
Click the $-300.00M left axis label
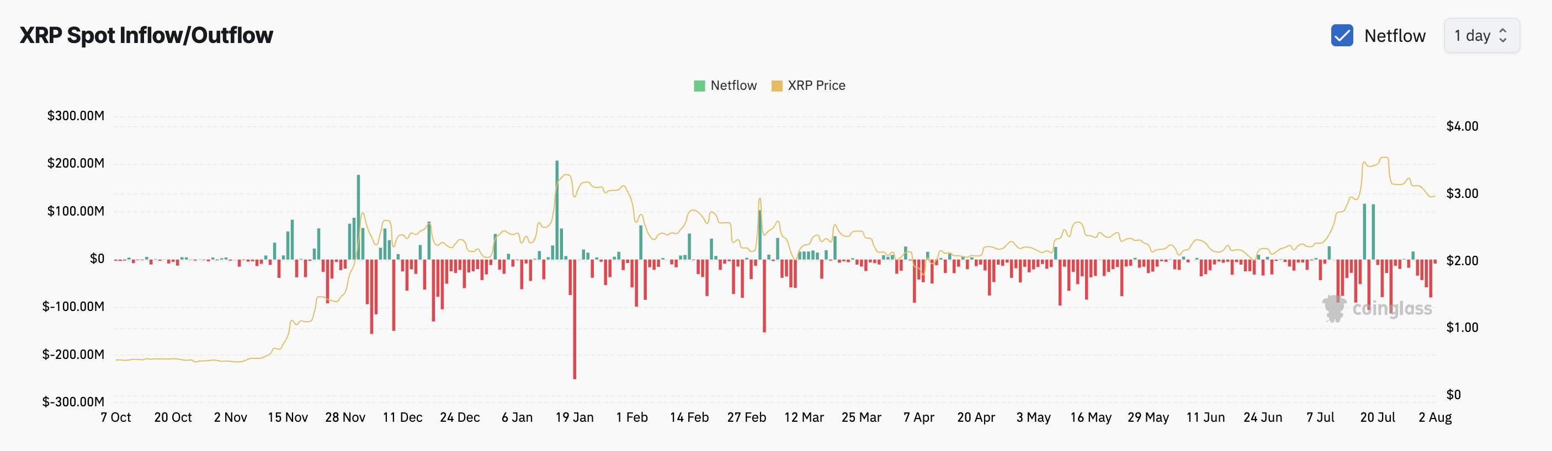[73, 401]
